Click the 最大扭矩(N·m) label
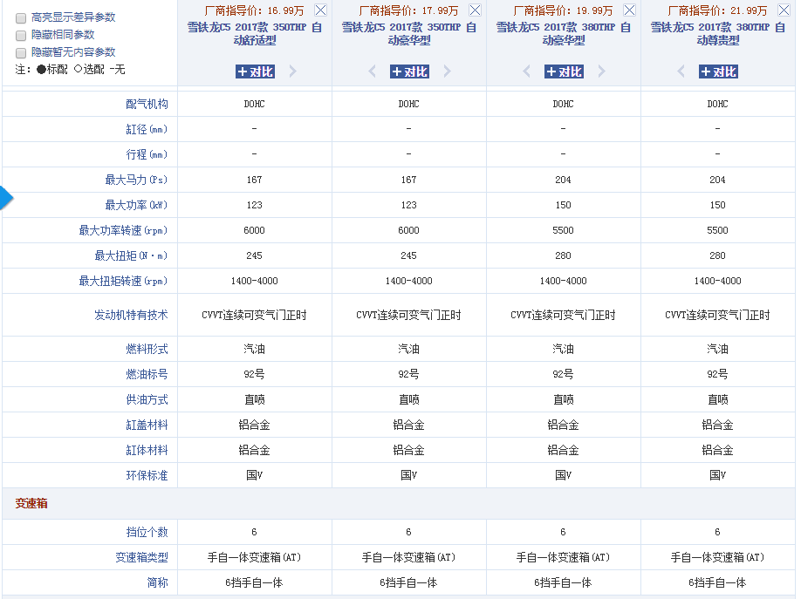 point(131,255)
